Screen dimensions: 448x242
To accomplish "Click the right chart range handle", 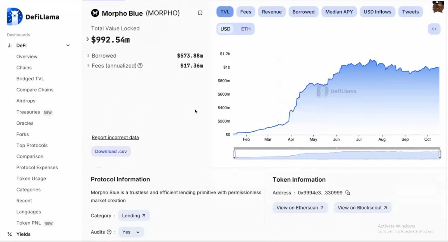I will pos(440,154).
